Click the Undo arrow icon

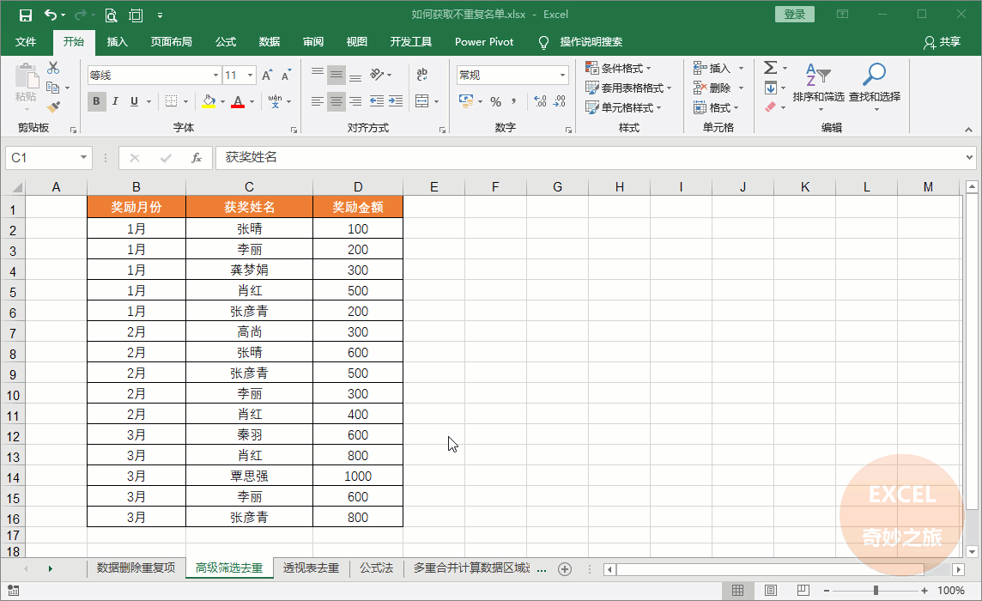tap(51, 15)
